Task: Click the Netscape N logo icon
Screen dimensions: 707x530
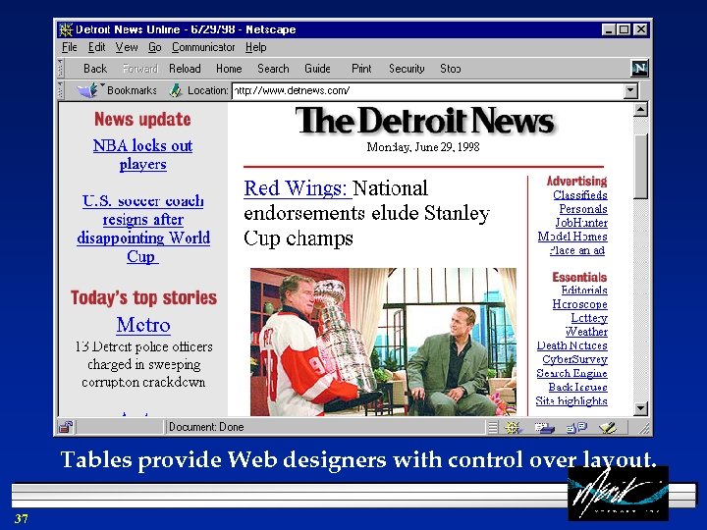Action: click(x=639, y=69)
